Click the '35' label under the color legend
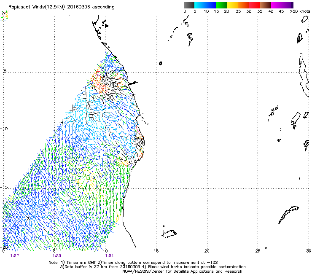 pyautogui.click(x=260, y=11)
